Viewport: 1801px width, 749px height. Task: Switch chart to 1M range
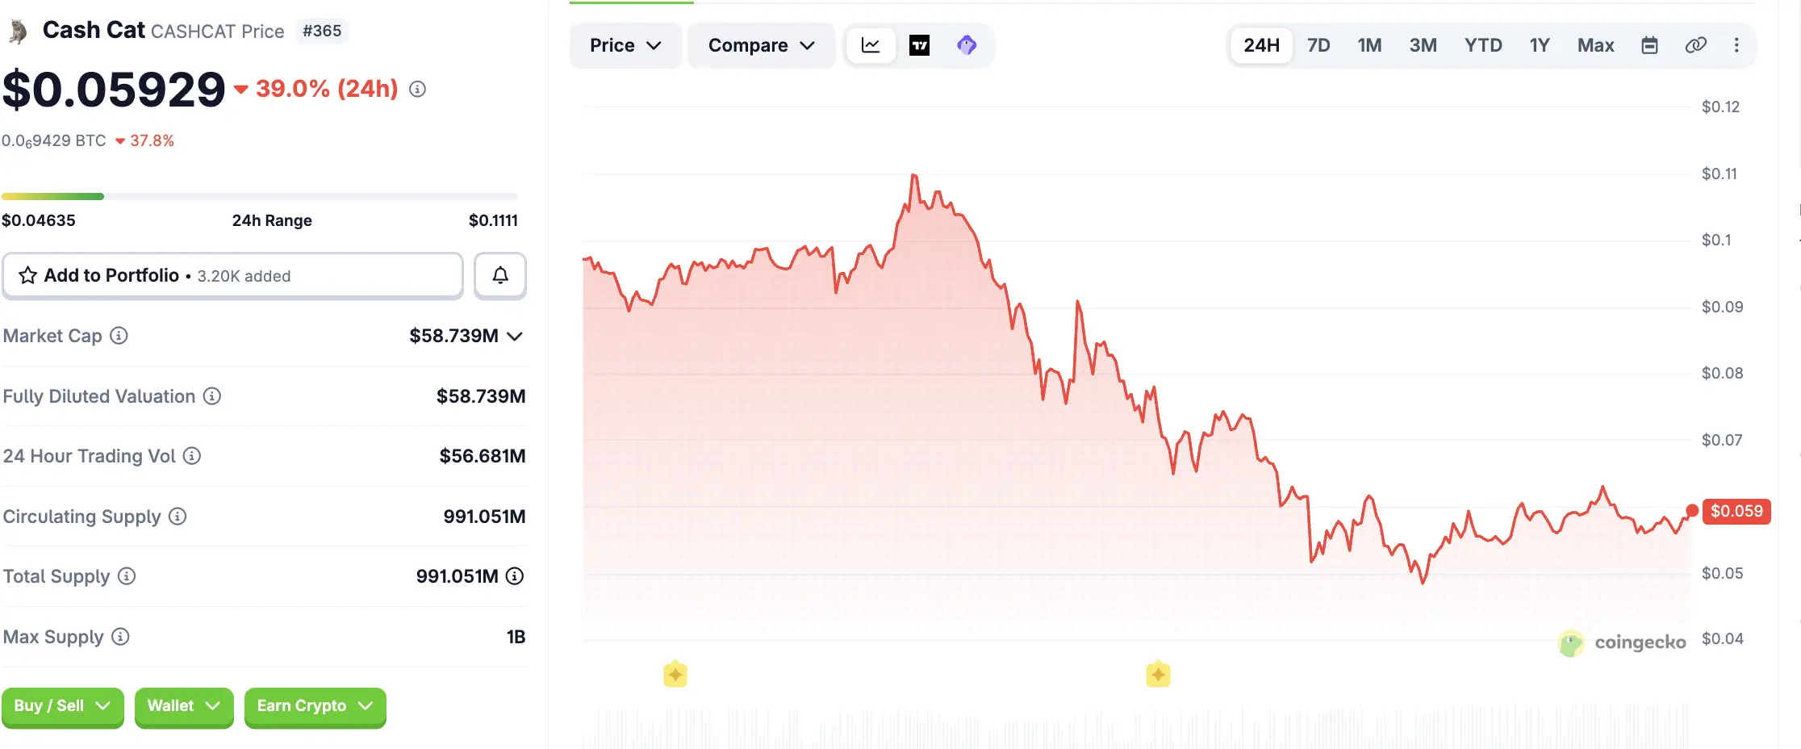(1369, 45)
